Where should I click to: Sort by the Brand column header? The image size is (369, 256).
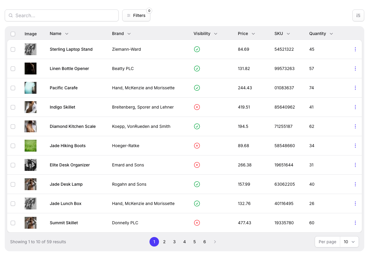tap(121, 34)
